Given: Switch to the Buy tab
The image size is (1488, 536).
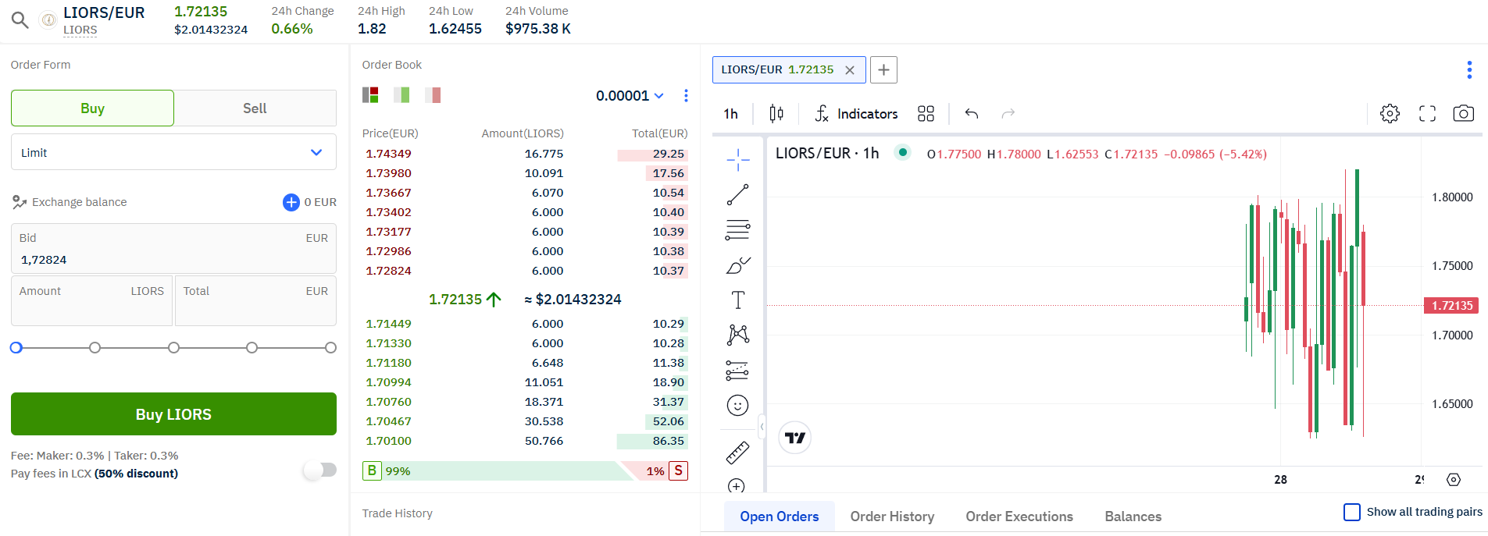Looking at the screenshot, I should (x=92, y=108).
